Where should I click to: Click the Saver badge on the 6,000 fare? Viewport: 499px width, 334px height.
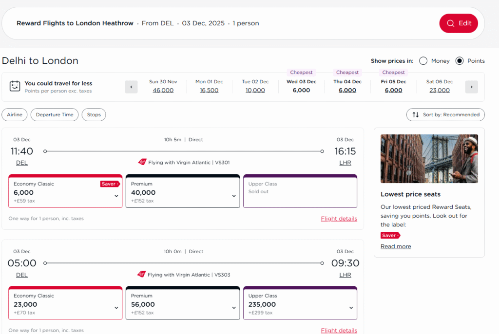tap(110, 184)
